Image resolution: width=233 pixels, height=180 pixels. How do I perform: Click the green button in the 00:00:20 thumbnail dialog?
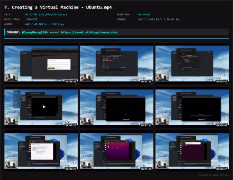click(51, 68)
